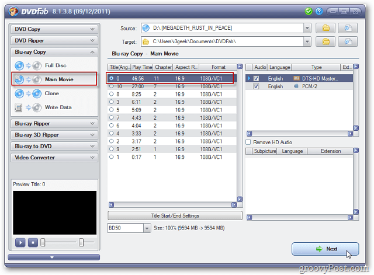Click the DTS-HD Master audio type icon
Viewport: 374px width, 275px height.
coord(296,78)
